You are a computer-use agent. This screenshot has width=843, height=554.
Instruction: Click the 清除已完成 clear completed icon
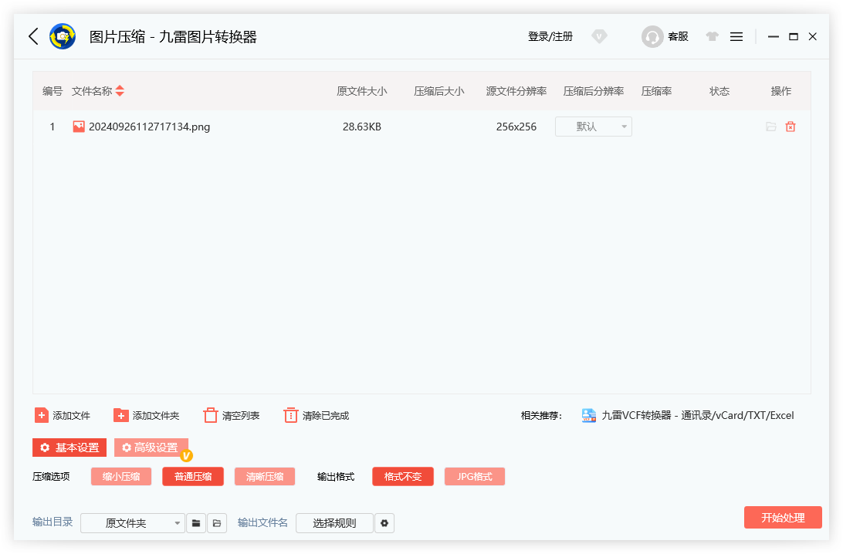click(x=291, y=415)
